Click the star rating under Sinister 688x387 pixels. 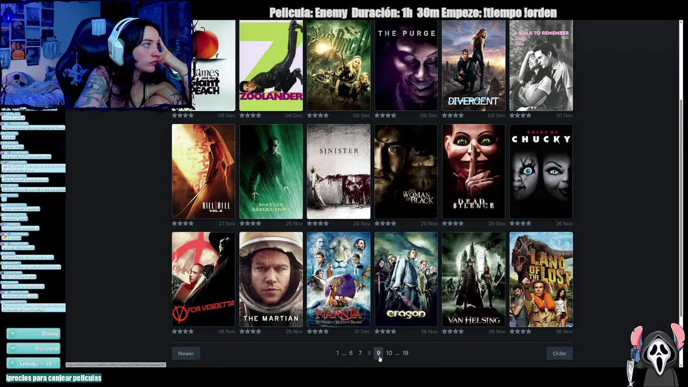(x=318, y=224)
